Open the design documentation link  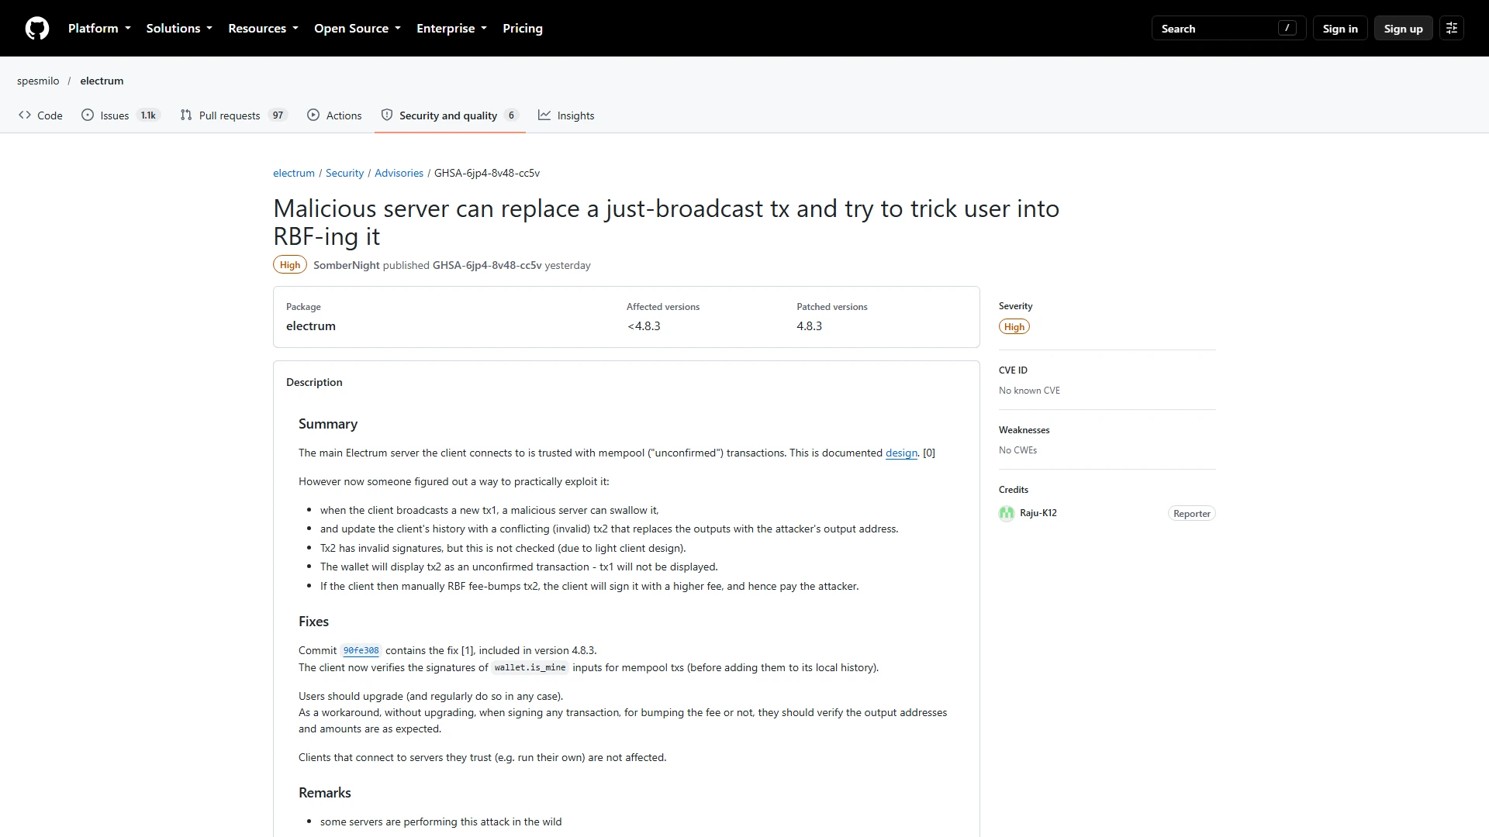pyautogui.click(x=901, y=453)
